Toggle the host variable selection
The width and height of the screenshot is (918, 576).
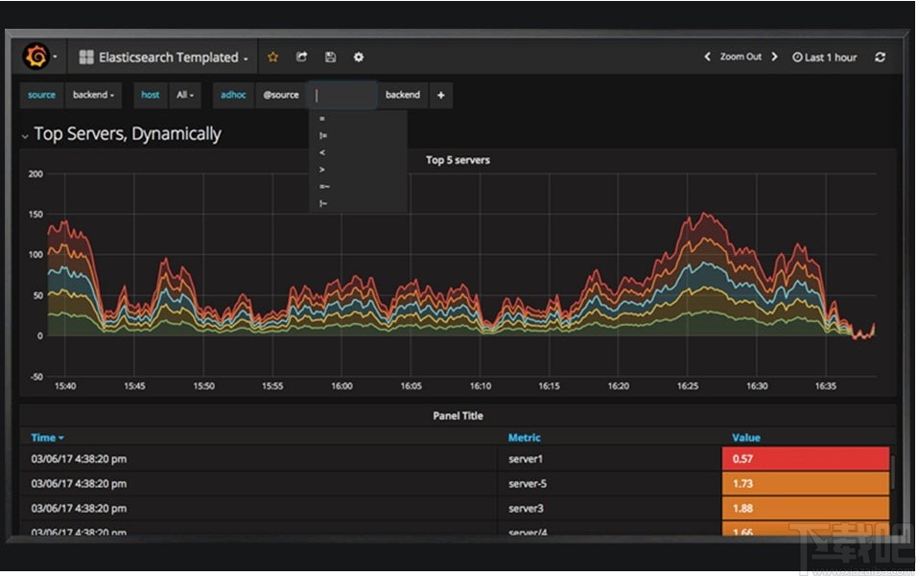[x=150, y=95]
